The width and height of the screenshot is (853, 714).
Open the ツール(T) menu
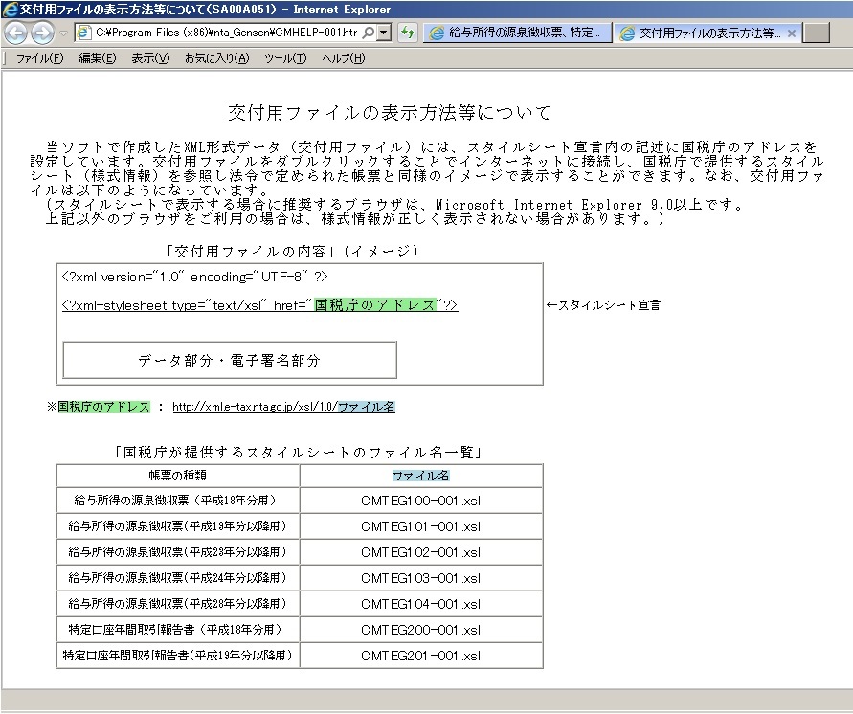pyautogui.click(x=285, y=58)
